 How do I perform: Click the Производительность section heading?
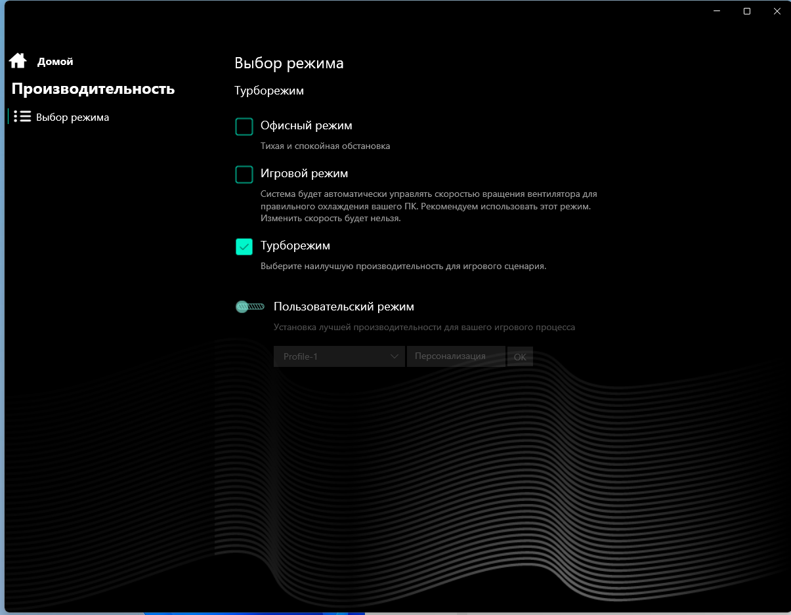tap(93, 89)
